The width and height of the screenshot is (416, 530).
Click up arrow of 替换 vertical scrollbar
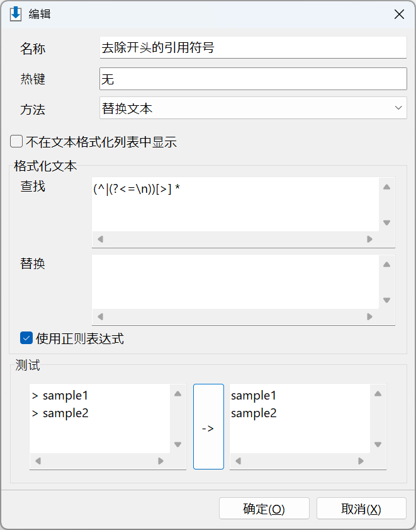(x=386, y=265)
